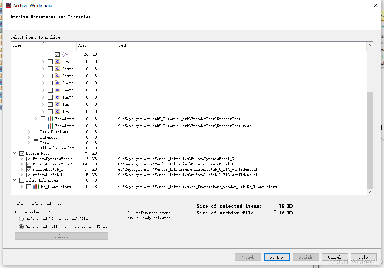Collapse the Design Kits tree branch

click(x=15, y=153)
